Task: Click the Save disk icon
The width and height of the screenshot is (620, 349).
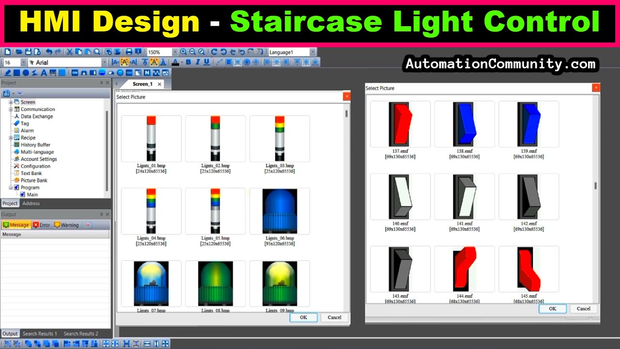Action: pyautogui.click(x=28, y=52)
